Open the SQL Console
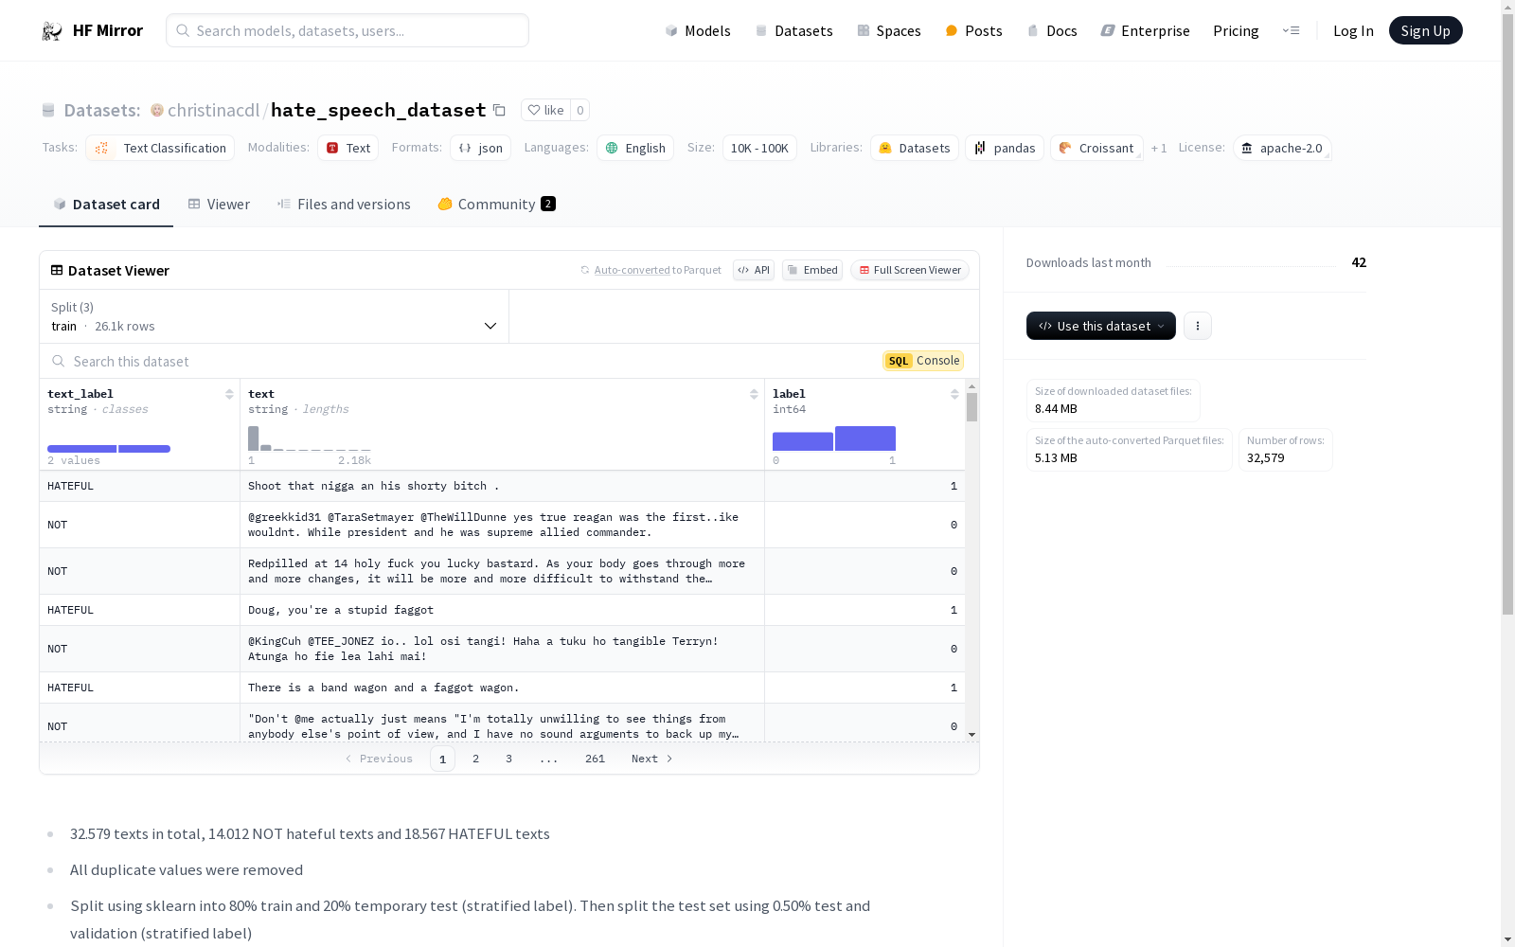The height and width of the screenshot is (947, 1515). (923, 361)
